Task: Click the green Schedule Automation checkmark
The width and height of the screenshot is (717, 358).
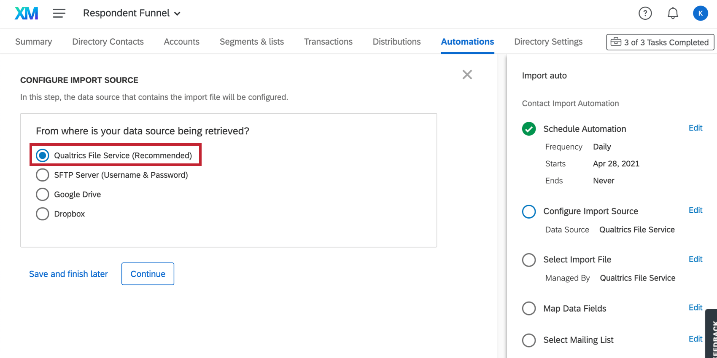Action: tap(529, 129)
